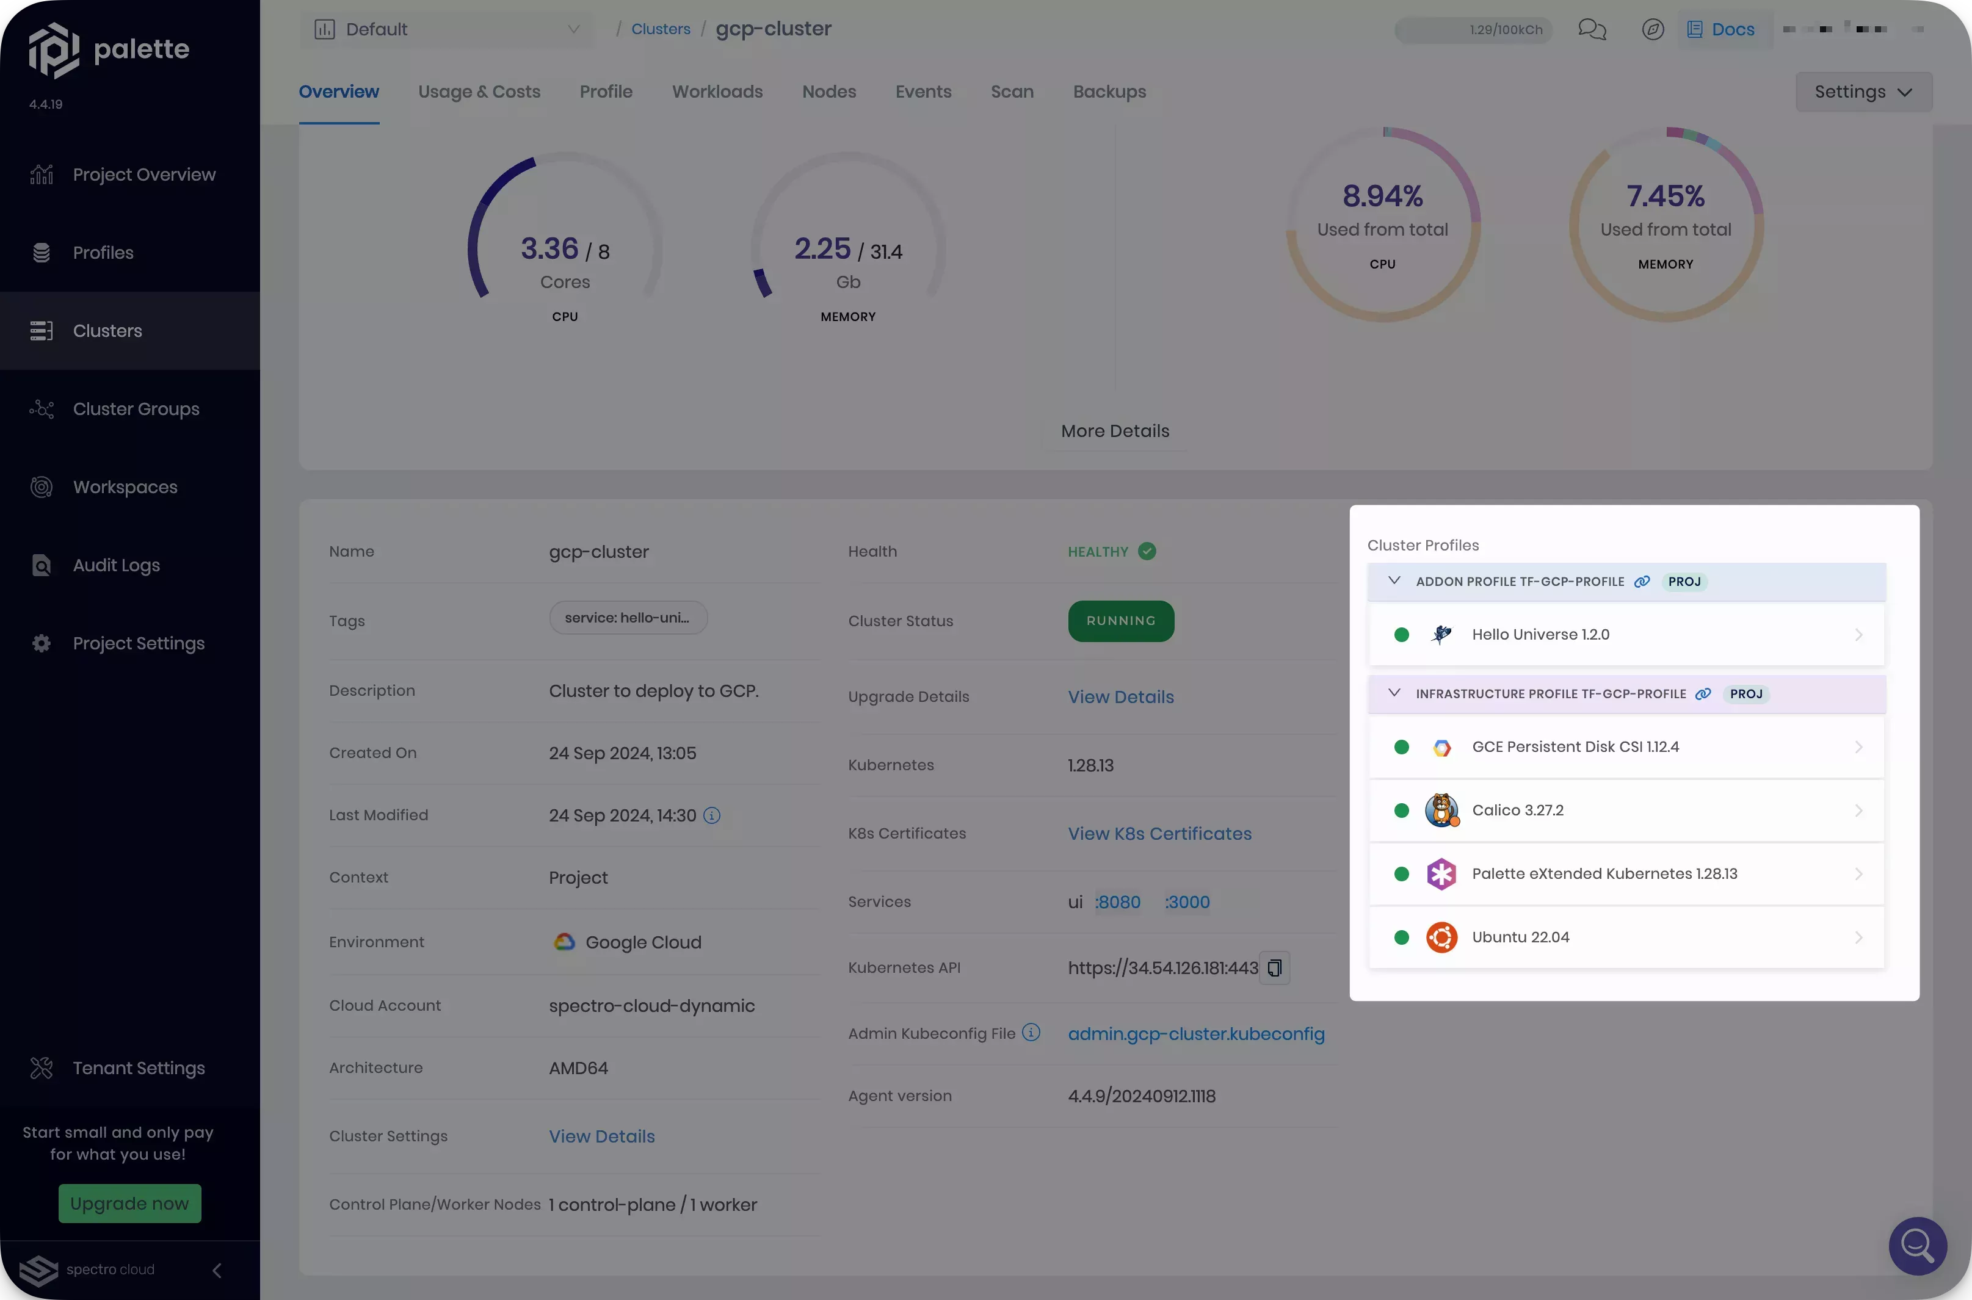The image size is (1972, 1300).
Task: Switch to the Workloads tab
Action: 717,92
